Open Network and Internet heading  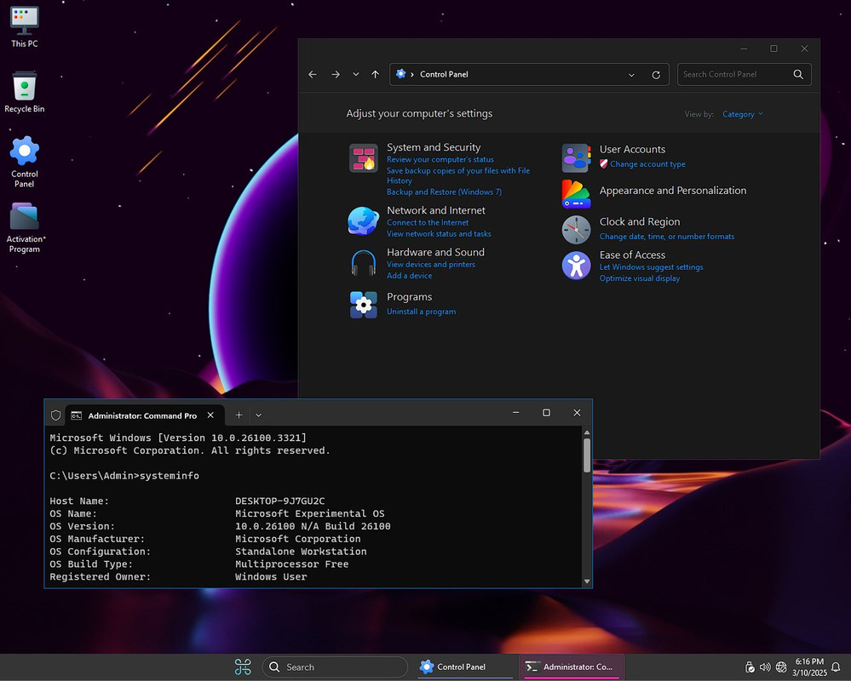click(x=436, y=210)
